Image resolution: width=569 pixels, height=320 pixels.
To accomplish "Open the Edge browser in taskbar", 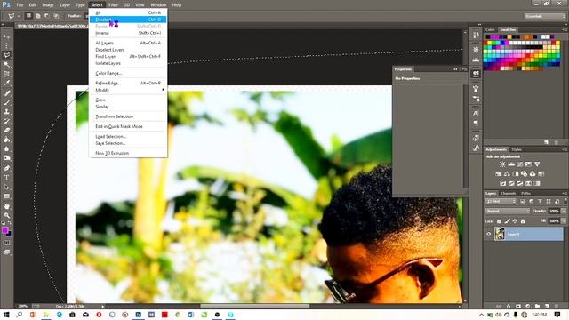I will 60,315.
